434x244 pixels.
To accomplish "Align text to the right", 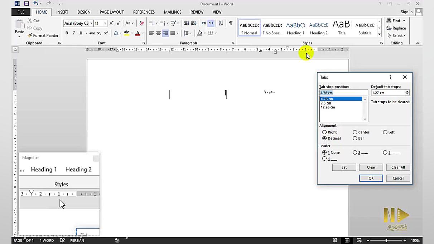I will [165, 33].
